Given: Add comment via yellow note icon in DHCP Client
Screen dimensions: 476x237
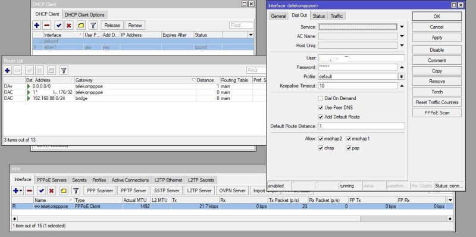Looking at the screenshot, I should point(81,26).
